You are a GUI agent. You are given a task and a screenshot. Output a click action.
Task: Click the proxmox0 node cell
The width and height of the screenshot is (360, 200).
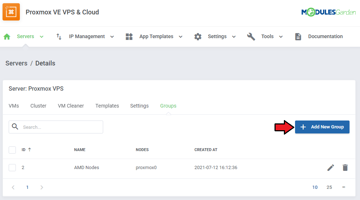coord(146,168)
